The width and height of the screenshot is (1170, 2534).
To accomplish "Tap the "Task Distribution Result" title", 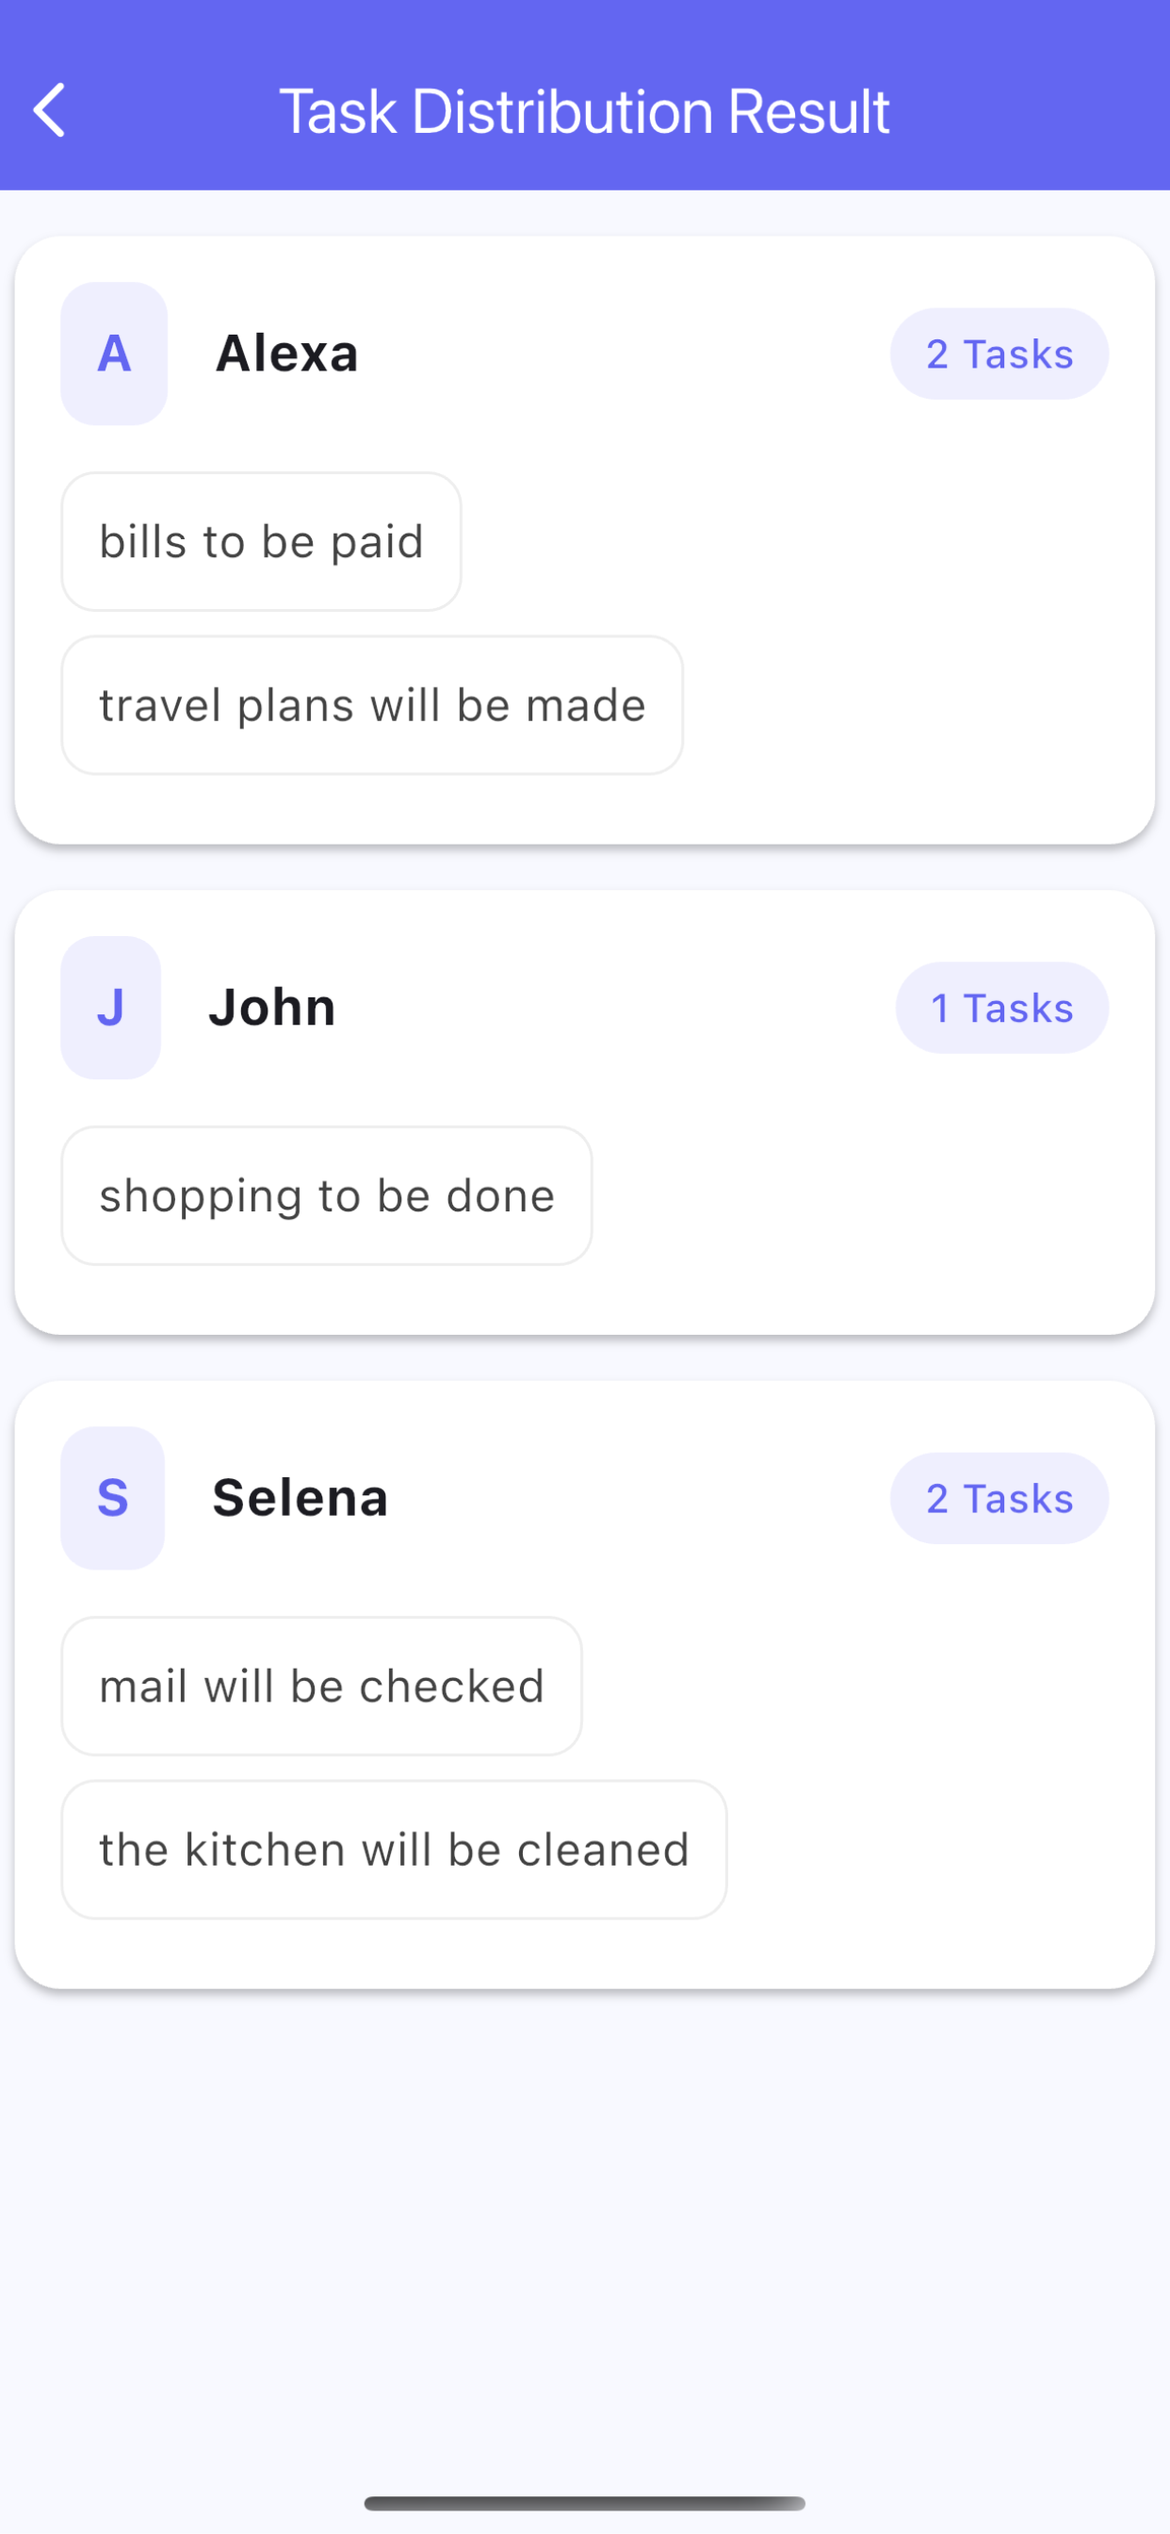I will (584, 110).
